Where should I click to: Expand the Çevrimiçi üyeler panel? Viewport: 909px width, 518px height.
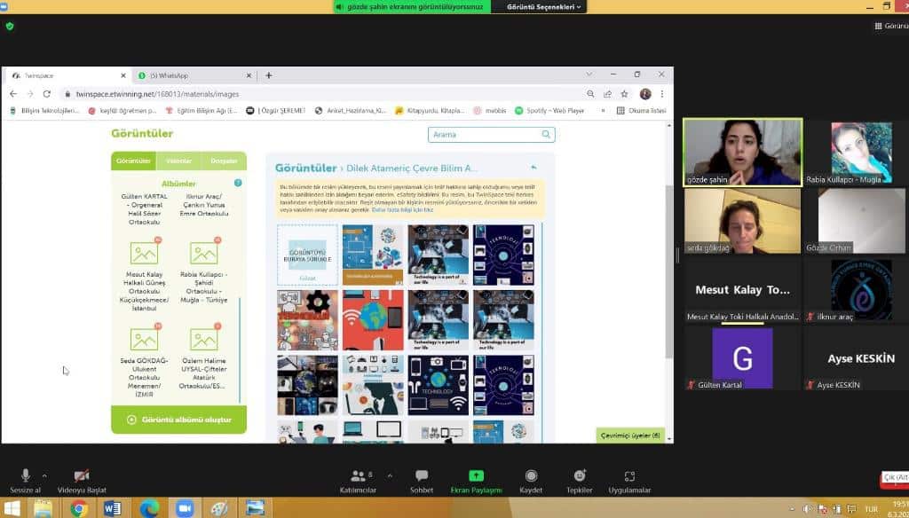[x=630, y=436]
